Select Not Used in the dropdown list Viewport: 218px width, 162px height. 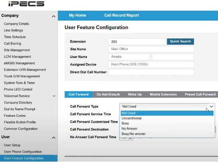[167, 113]
